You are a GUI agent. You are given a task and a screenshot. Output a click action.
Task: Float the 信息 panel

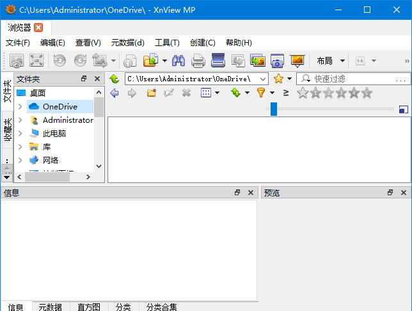click(237, 193)
